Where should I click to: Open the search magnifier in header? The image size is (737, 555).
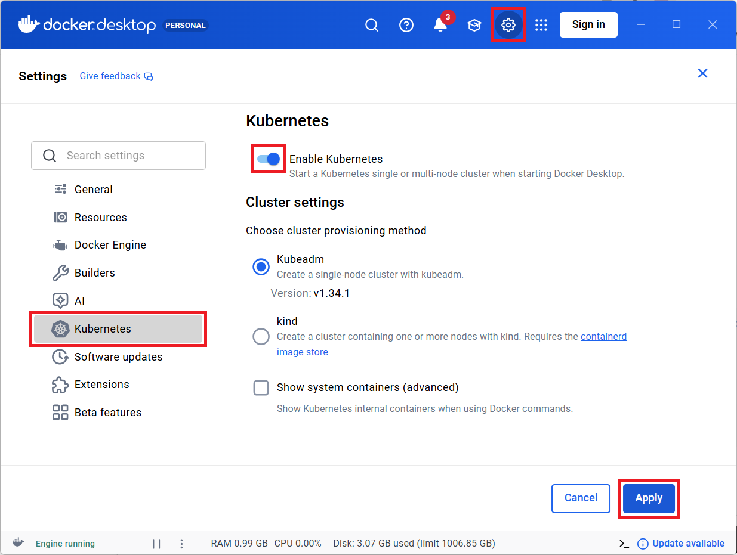372,25
